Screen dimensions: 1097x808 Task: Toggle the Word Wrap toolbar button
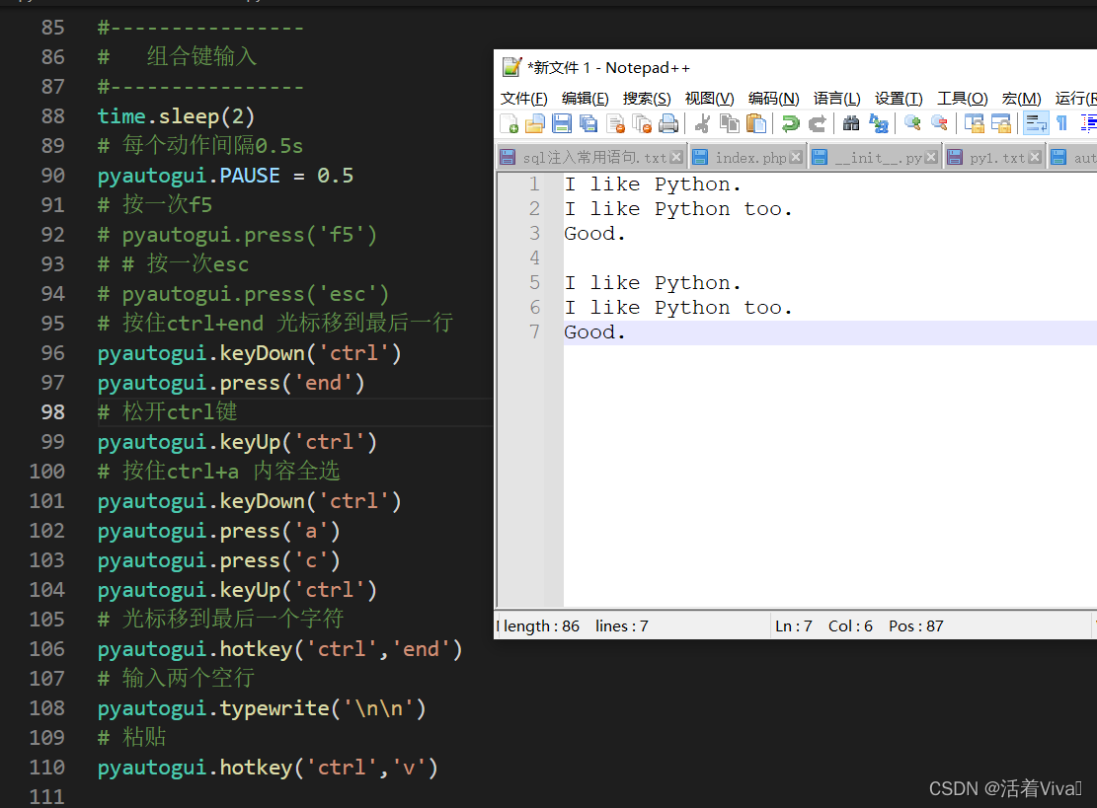click(x=1036, y=123)
